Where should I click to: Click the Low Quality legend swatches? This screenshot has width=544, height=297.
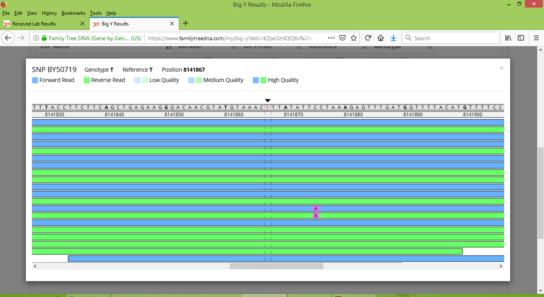pyautogui.click(x=141, y=80)
